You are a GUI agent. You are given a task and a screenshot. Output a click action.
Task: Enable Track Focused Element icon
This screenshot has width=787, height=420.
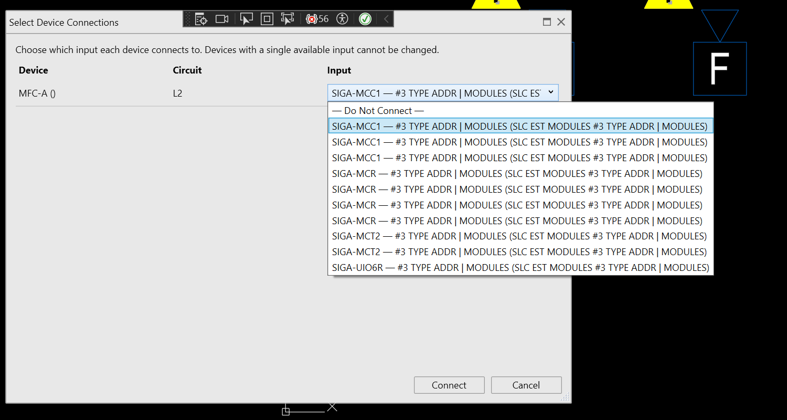tap(288, 19)
